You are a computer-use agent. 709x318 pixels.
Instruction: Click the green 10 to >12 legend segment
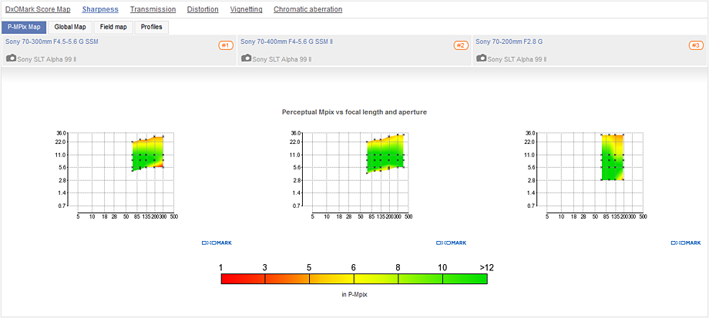[x=465, y=280]
